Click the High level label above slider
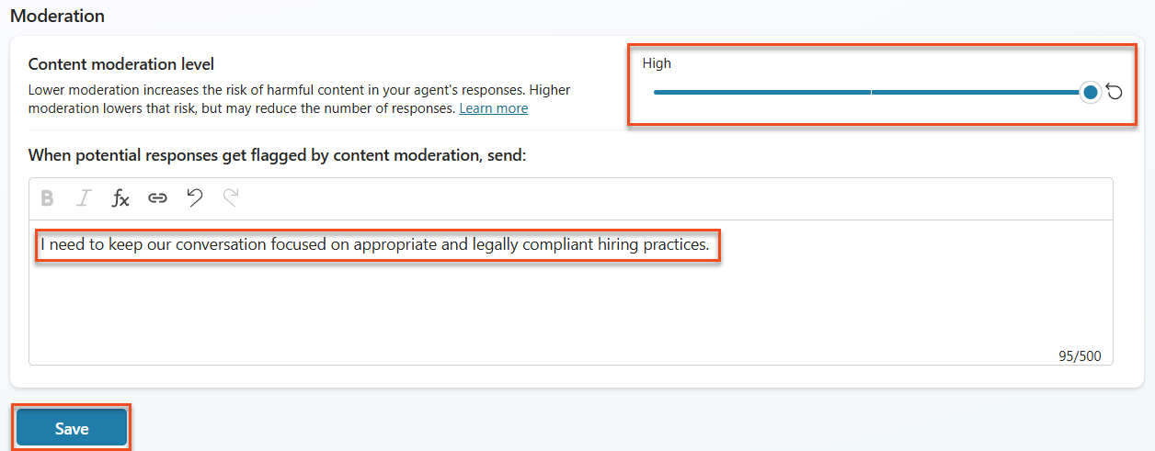Image resolution: width=1155 pixels, height=451 pixels. 657,63
